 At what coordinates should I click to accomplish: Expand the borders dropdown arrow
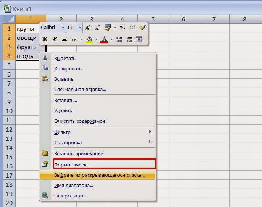pos(82,39)
